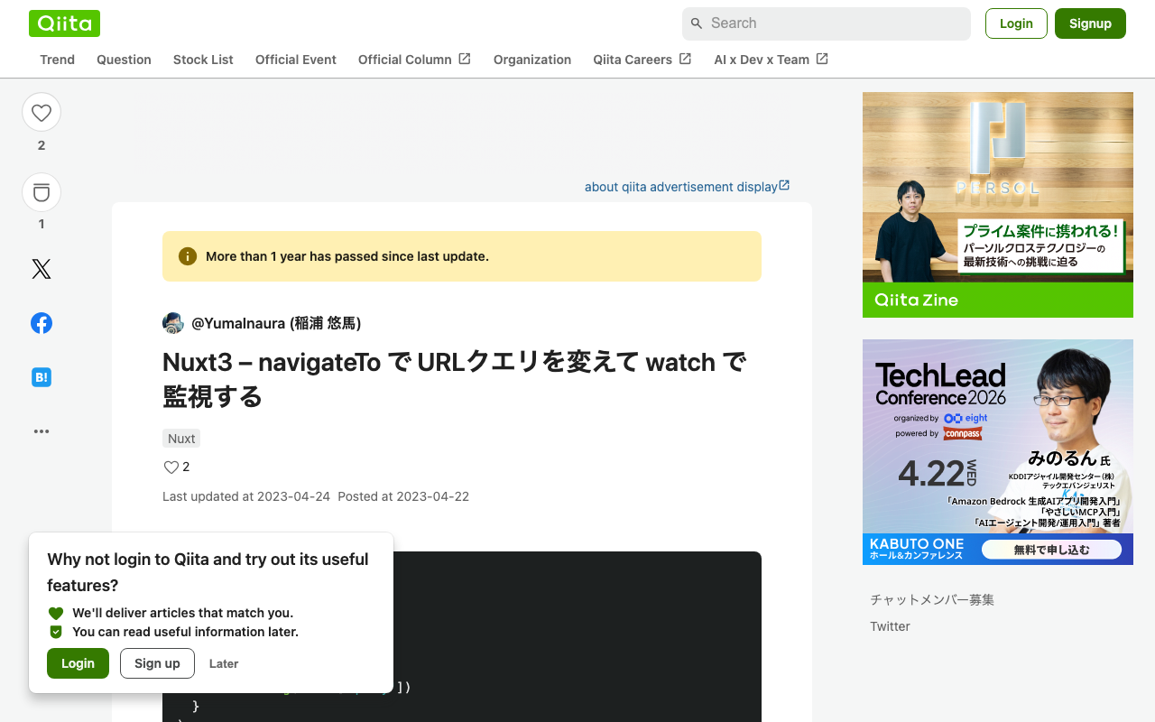This screenshot has height=722, width=1155.
Task: Select the Nuxt tag
Action: (180, 438)
